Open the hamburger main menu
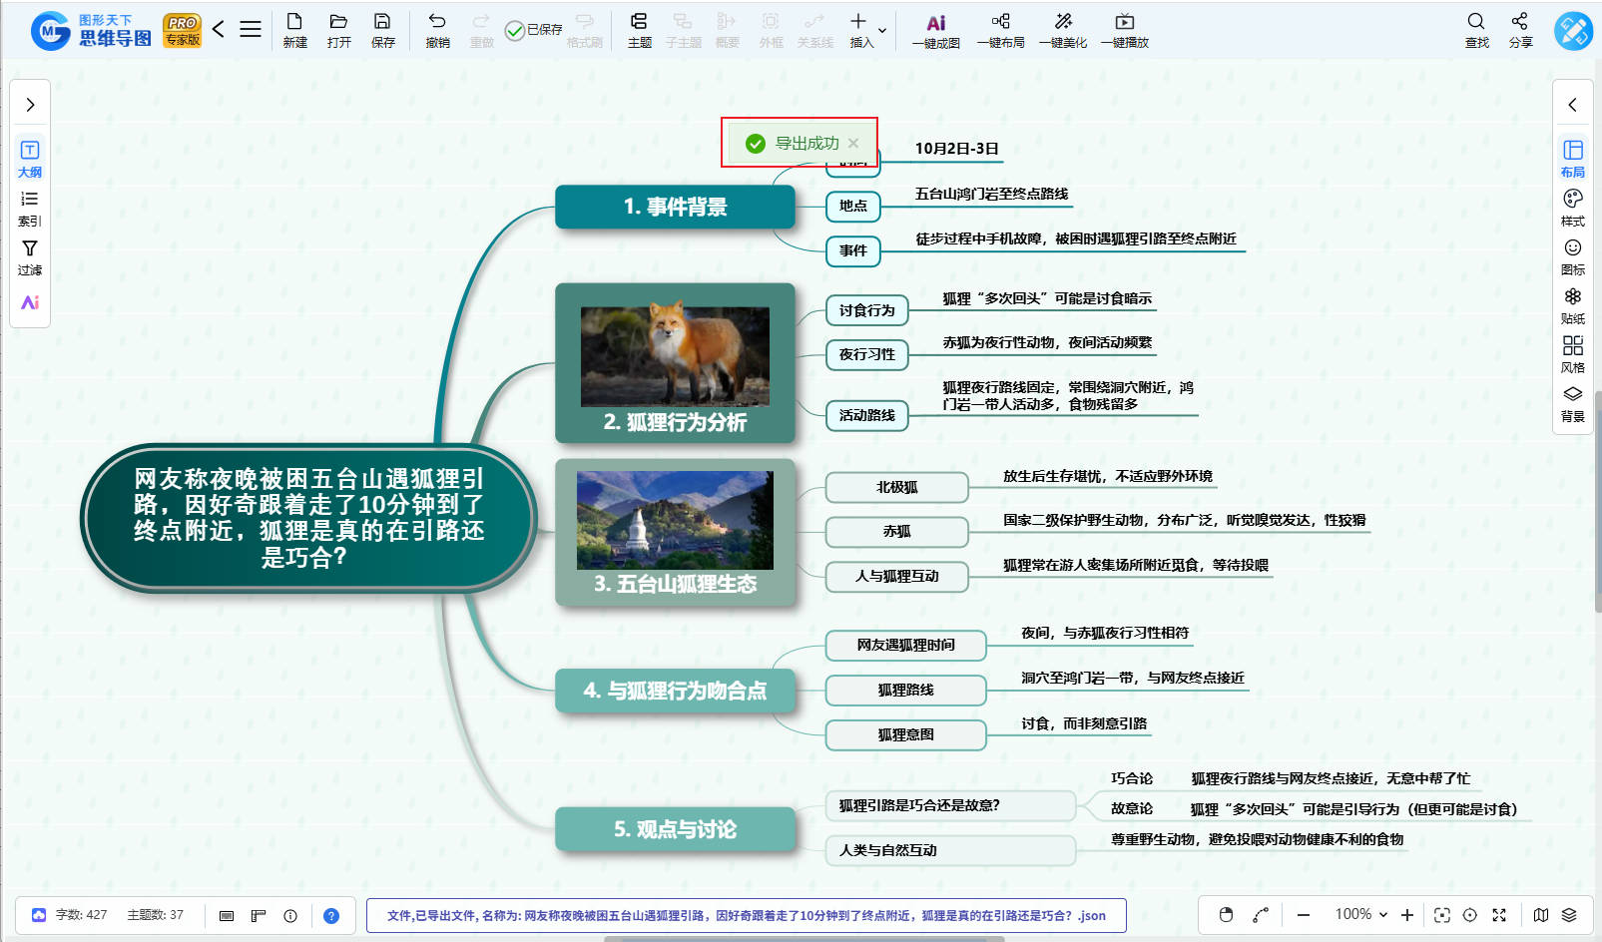The height and width of the screenshot is (942, 1602). pyautogui.click(x=251, y=30)
